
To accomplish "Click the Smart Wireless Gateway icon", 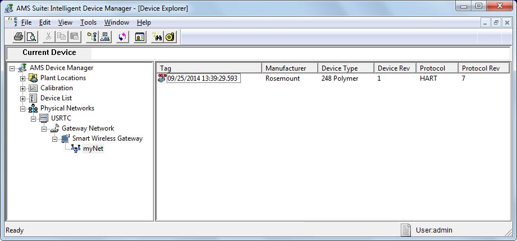I will coord(65,138).
